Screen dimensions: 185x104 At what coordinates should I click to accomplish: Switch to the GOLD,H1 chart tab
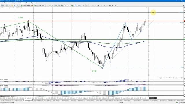pyautogui.click(x=73, y=100)
